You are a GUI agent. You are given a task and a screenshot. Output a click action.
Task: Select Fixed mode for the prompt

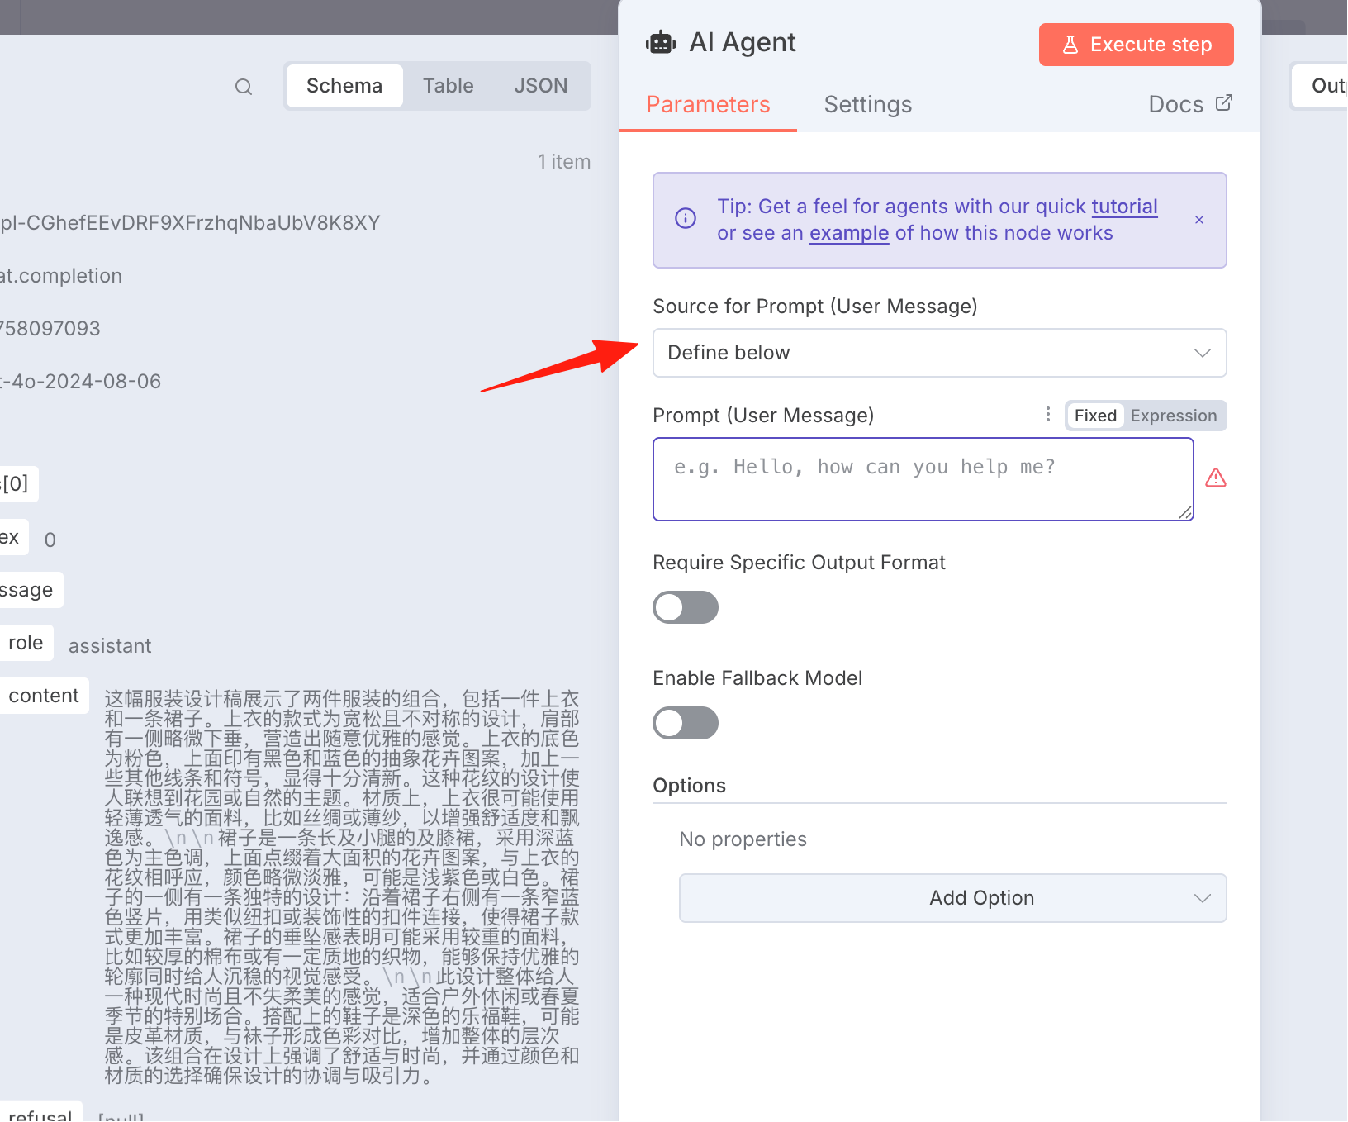tap(1095, 416)
